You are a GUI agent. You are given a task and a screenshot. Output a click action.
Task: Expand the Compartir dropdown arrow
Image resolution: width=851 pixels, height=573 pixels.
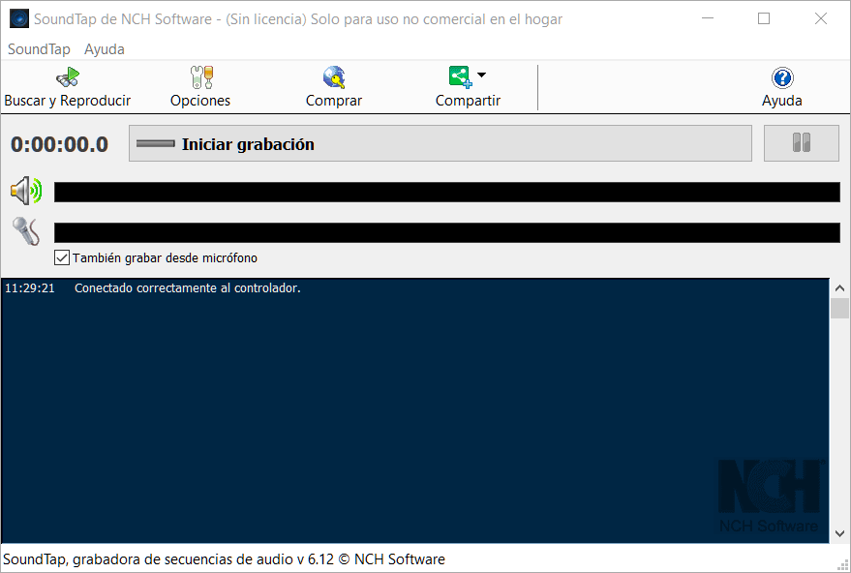click(481, 75)
